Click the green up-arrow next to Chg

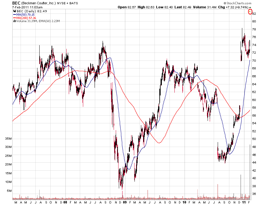tap(250, 7)
